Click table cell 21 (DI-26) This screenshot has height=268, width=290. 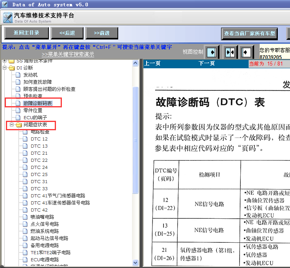click(165, 254)
